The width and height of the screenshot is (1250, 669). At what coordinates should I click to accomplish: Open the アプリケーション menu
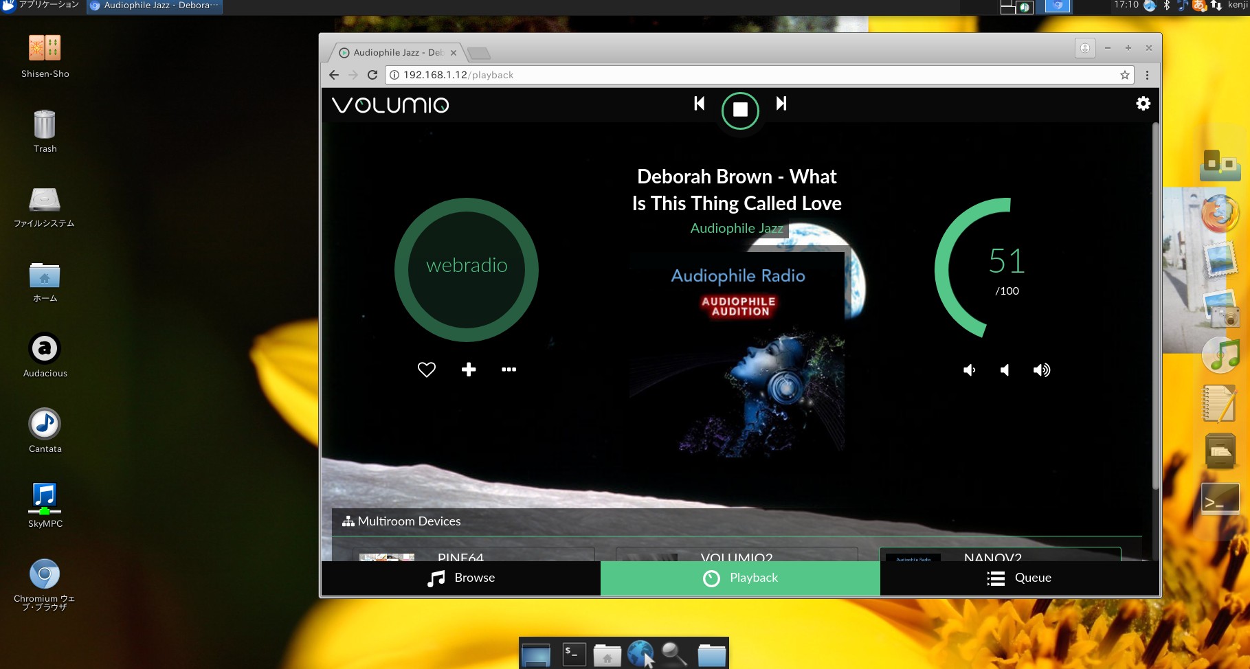pos(43,5)
